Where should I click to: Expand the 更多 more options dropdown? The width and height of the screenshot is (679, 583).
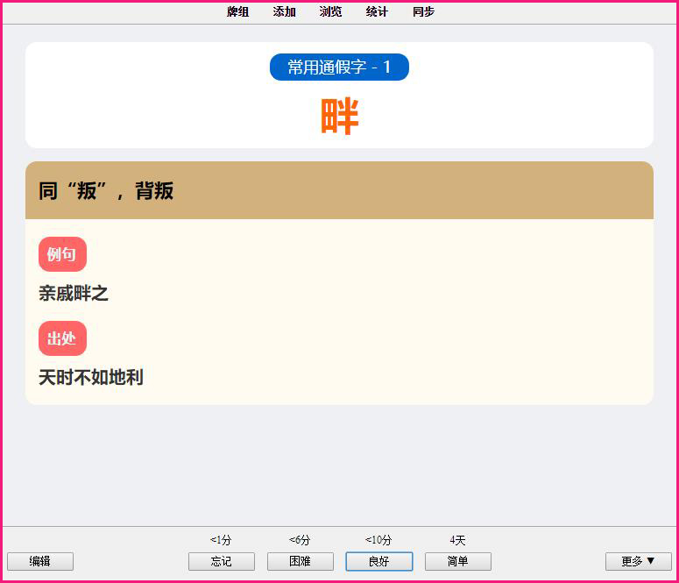coord(639,561)
